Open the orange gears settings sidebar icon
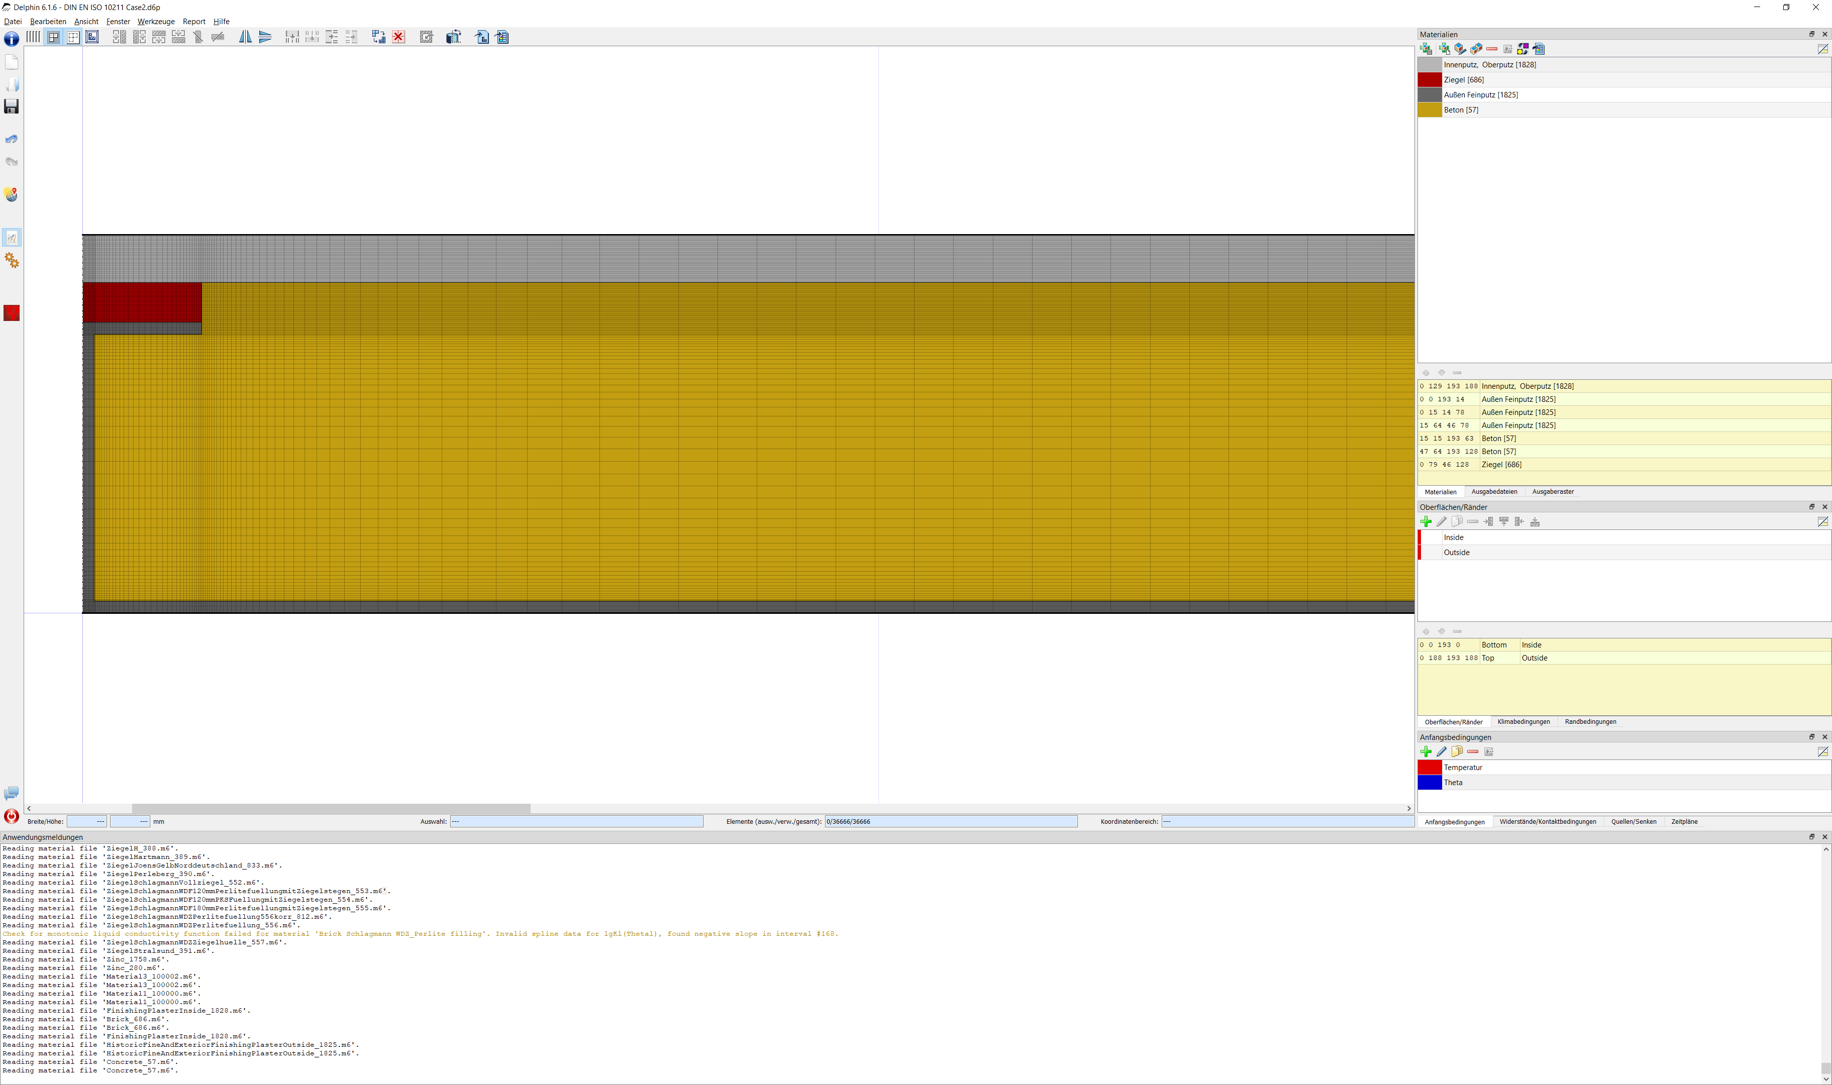Image resolution: width=1832 pixels, height=1085 pixels. click(x=12, y=260)
